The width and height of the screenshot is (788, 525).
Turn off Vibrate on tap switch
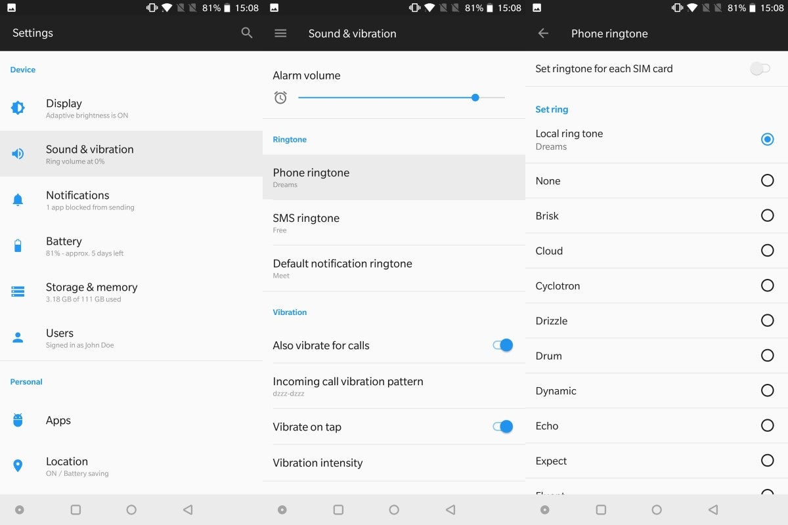pos(502,427)
